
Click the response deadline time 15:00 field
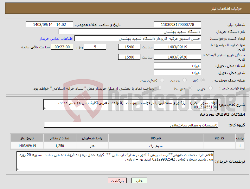click(129, 47)
